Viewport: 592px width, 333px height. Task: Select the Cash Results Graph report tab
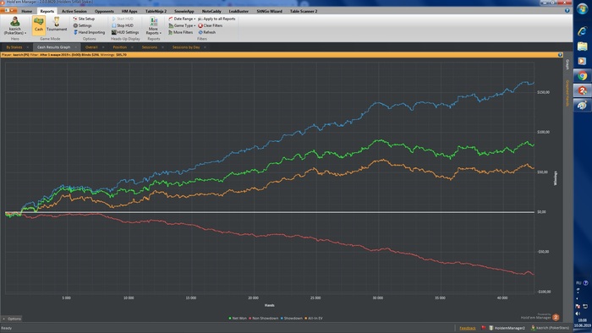[x=53, y=47]
